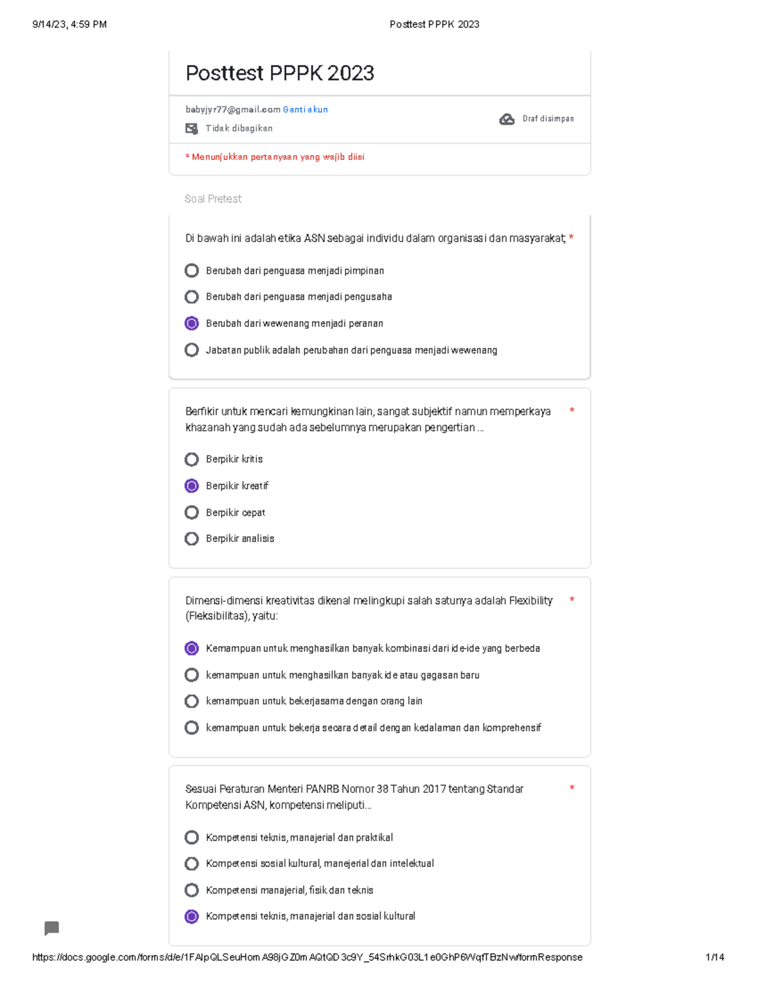
Task: Choose 'Kompetensi sosial kultural, manejerial dan intelektual'
Action: pos(192,864)
